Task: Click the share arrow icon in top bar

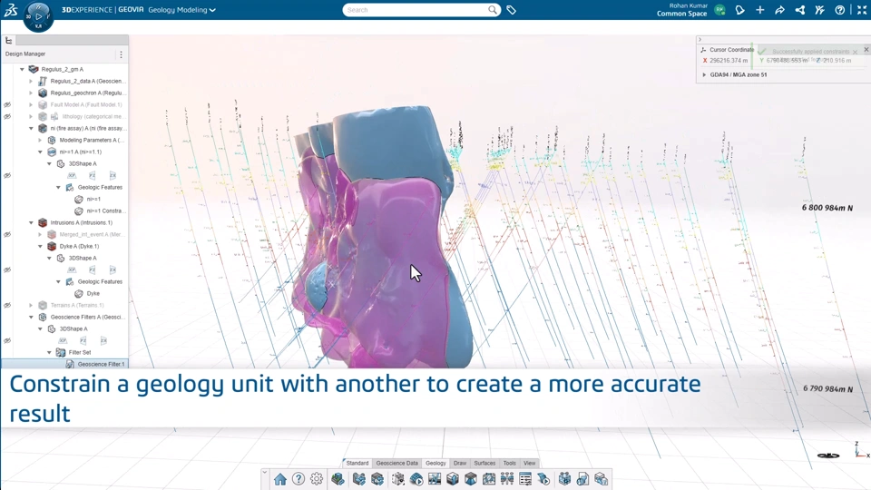Action: click(x=780, y=10)
